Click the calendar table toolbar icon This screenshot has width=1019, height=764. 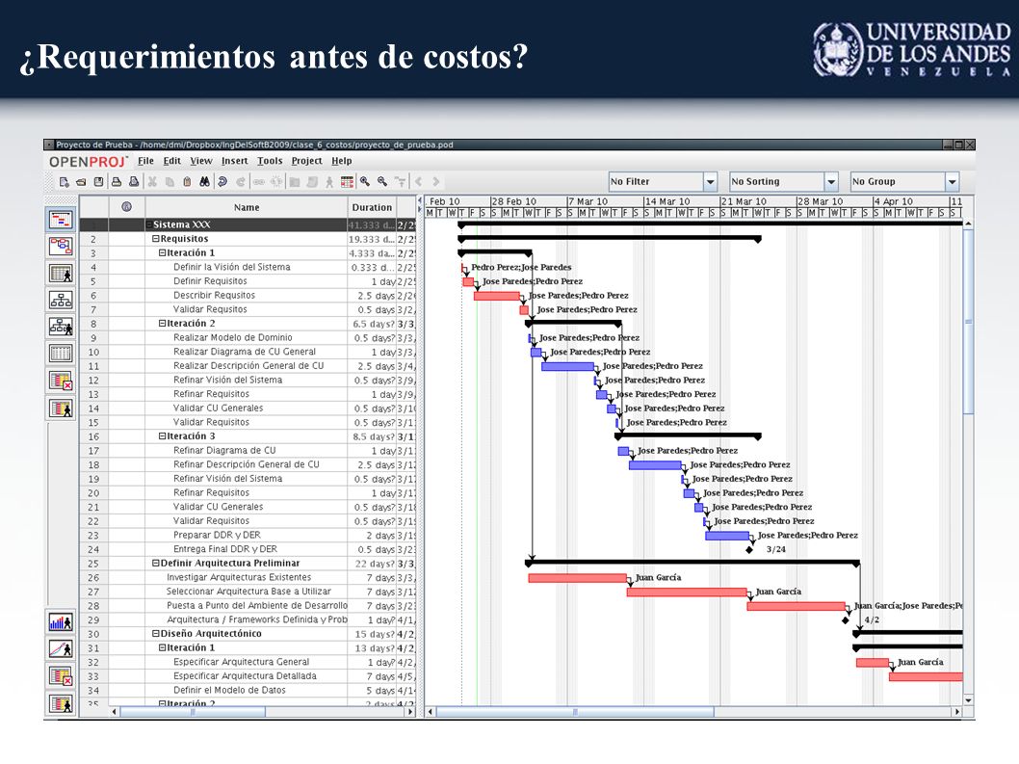click(347, 182)
